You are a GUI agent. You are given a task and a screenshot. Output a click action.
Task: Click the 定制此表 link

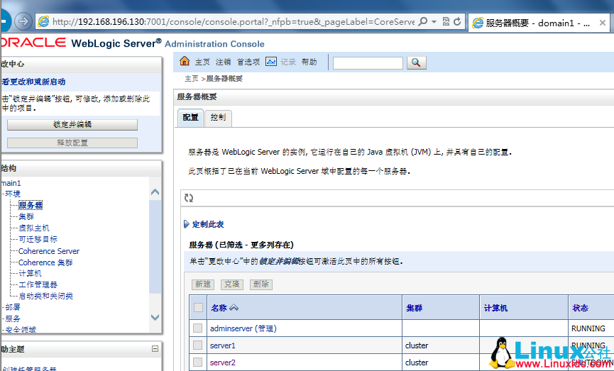(x=208, y=224)
